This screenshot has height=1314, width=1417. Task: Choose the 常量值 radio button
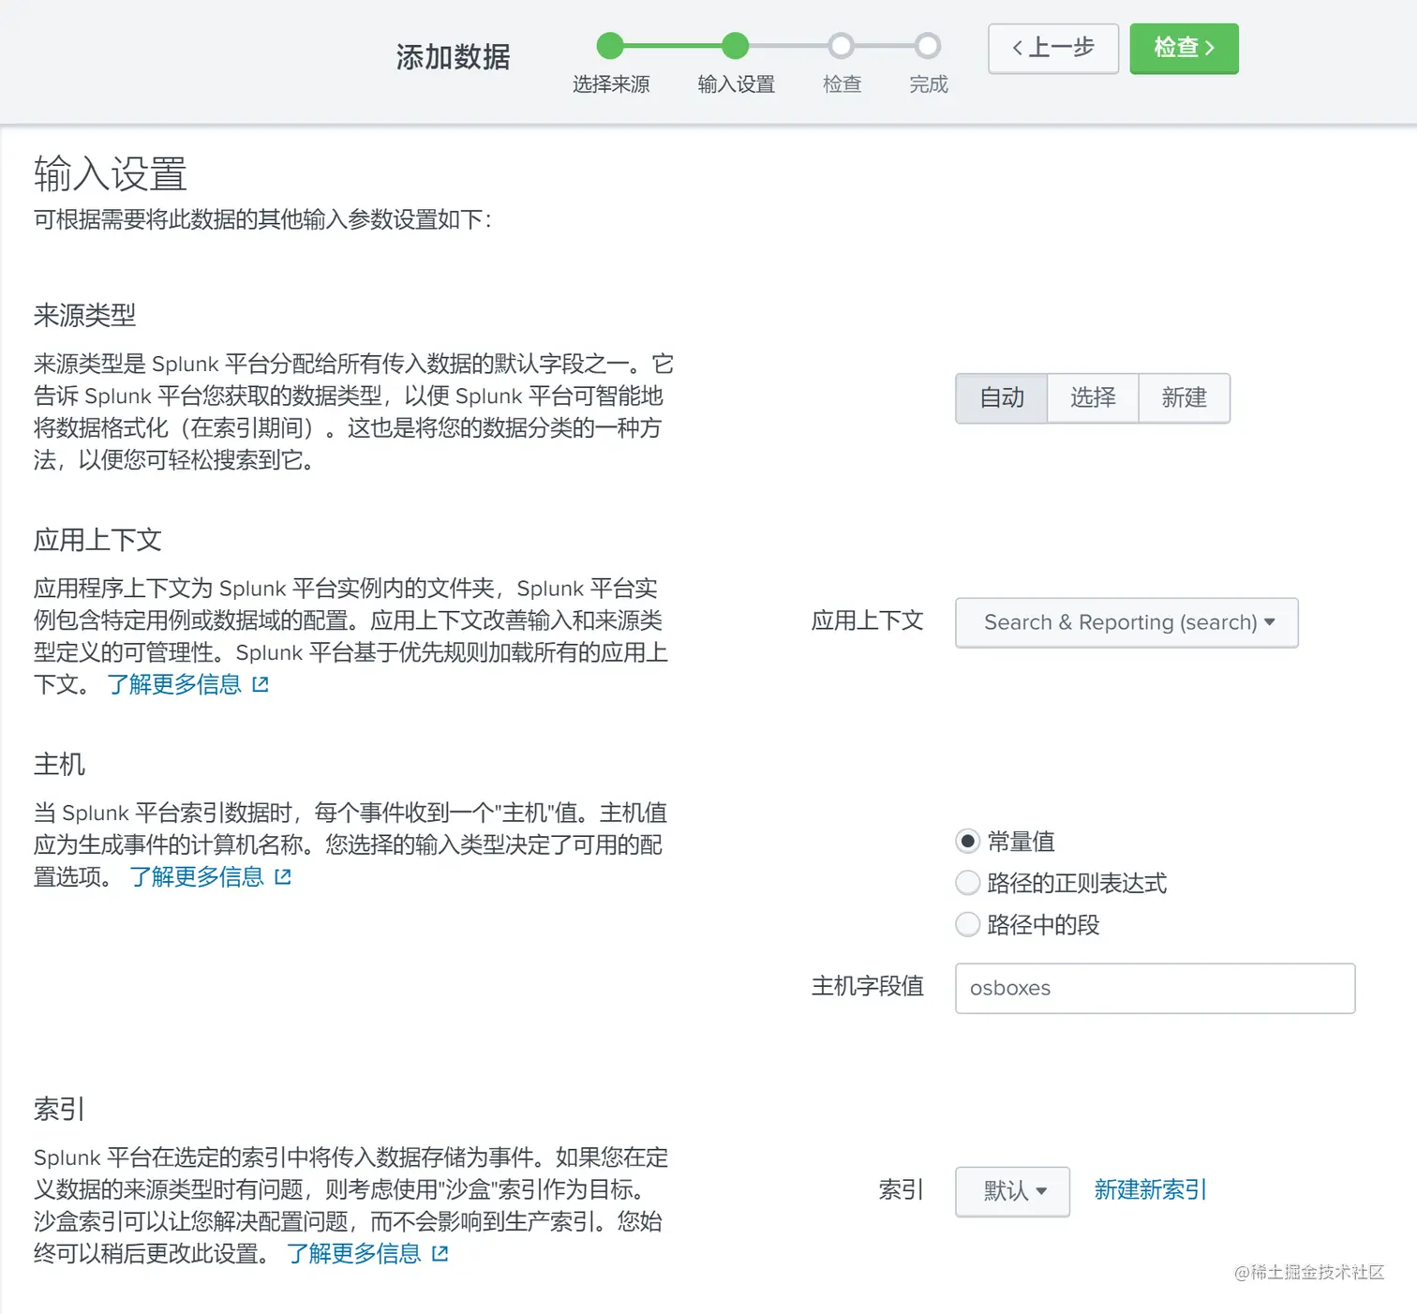tap(967, 841)
